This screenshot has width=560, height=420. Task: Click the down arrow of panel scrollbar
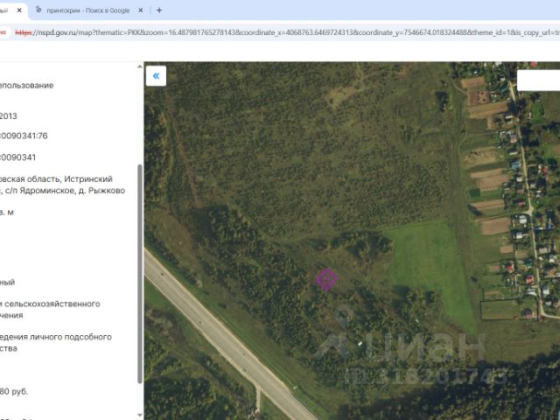click(140, 415)
